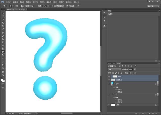Show the ?副本 layer
The width and height of the screenshot is (161, 115).
[109, 84]
